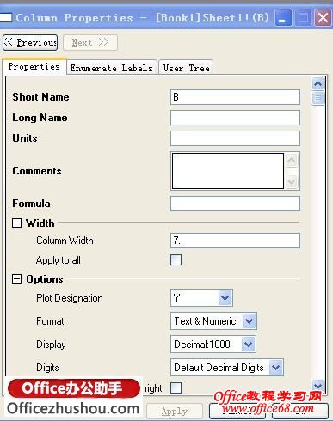
Task: Click the panel scrollbar thumb
Action: [318, 98]
